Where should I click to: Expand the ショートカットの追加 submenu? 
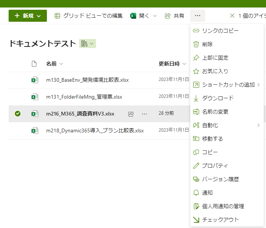[x=258, y=85]
